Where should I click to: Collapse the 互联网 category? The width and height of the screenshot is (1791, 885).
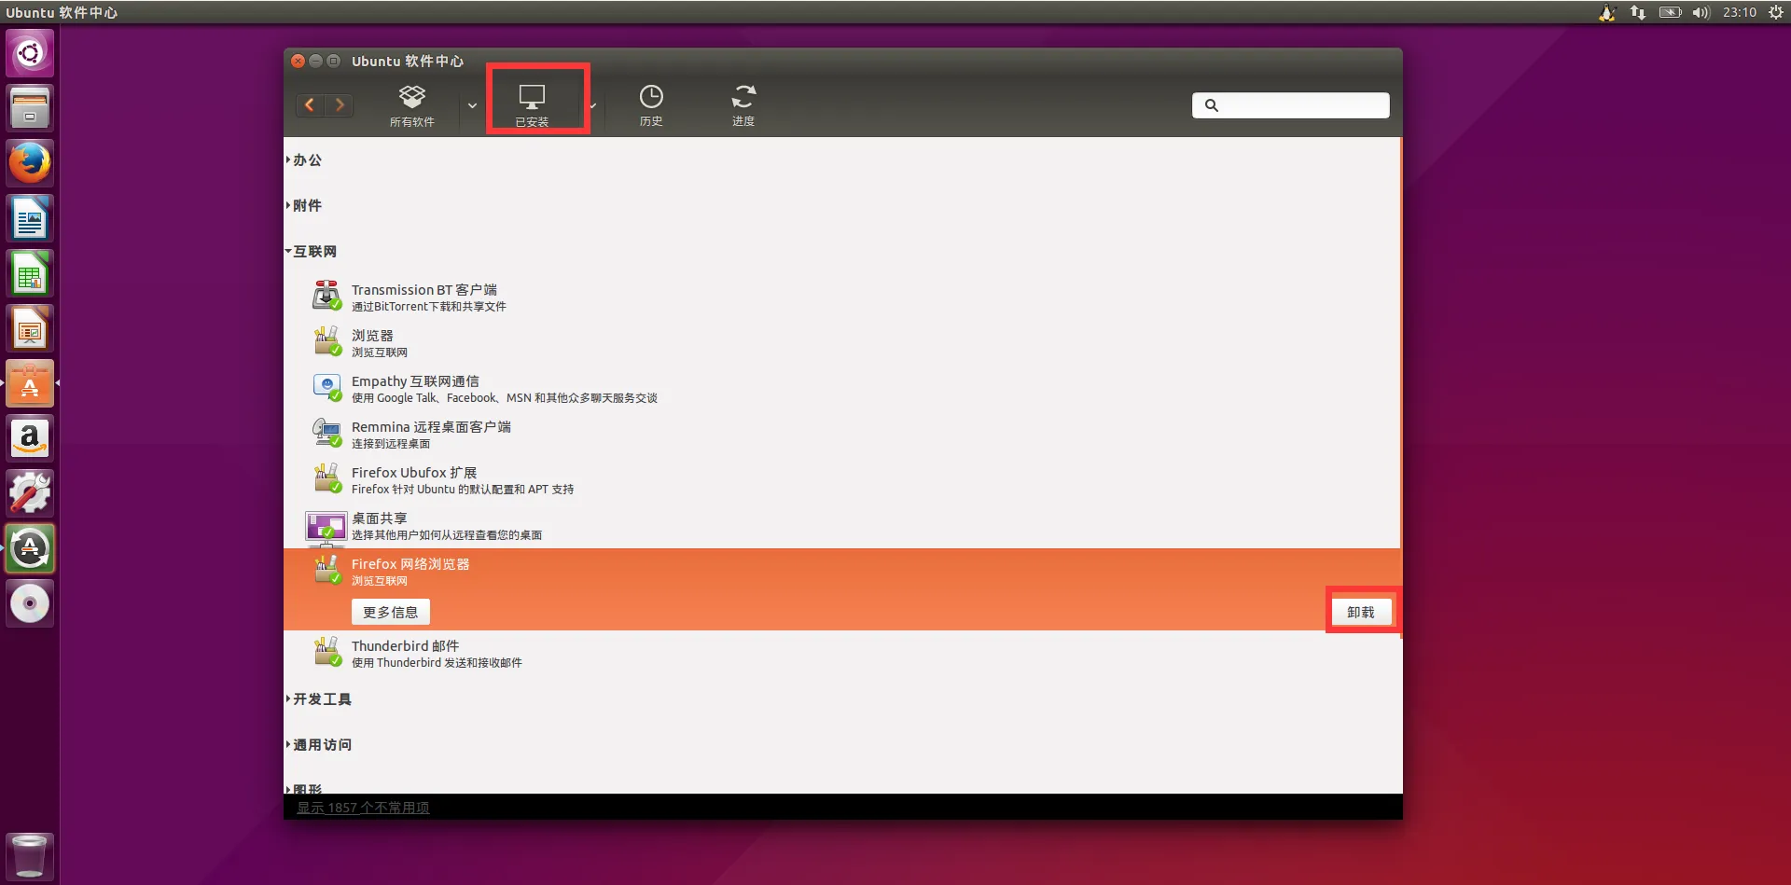pyautogui.click(x=312, y=252)
